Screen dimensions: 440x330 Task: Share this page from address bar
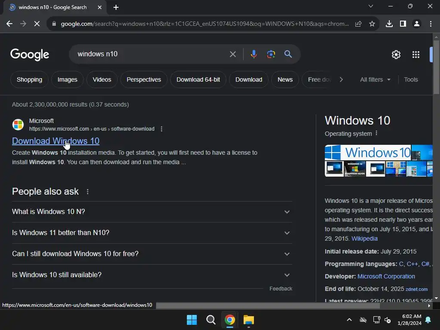[358, 24]
